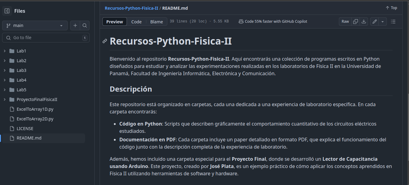The image size is (409, 185).
Task: Click the bold text Documentación en PDF
Action: pos(148,140)
